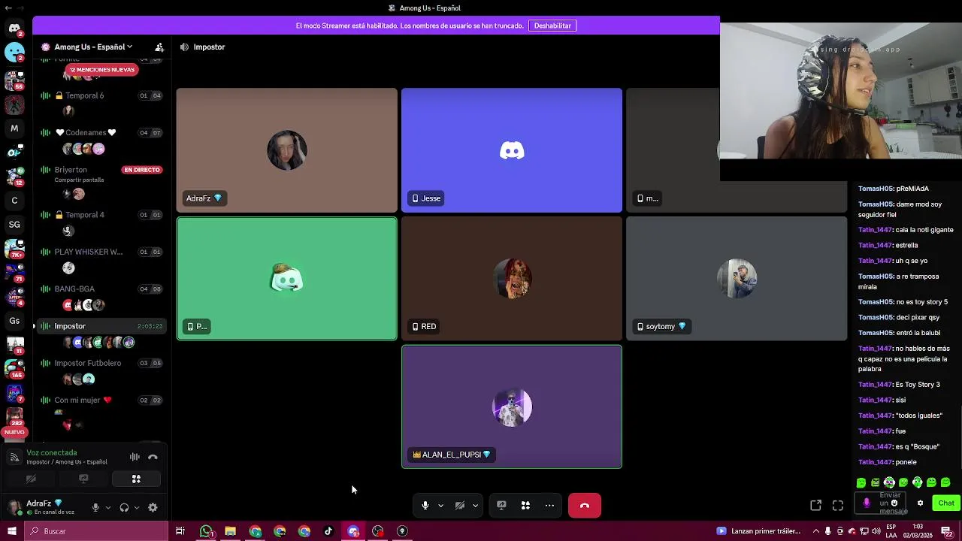The height and width of the screenshot is (541, 962).
Task: Show hidden system tray icons
Action: pyautogui.click(x=815, y=531)
